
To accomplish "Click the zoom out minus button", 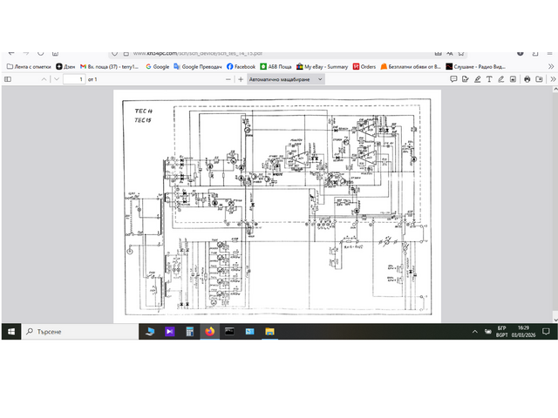I will [228, 79].
